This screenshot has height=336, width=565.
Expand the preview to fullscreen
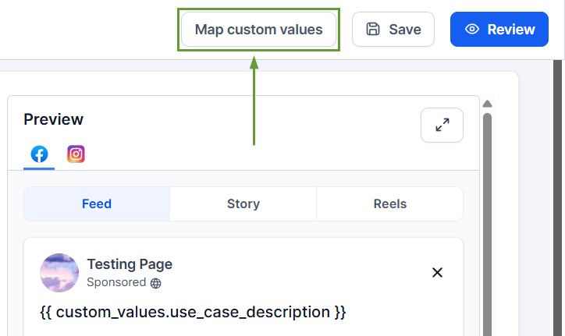tap(442, 125)
